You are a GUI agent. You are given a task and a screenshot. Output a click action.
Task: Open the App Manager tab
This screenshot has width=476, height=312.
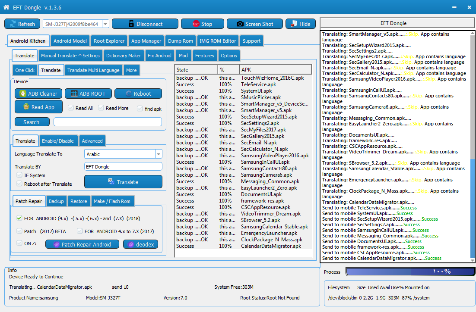146,41
